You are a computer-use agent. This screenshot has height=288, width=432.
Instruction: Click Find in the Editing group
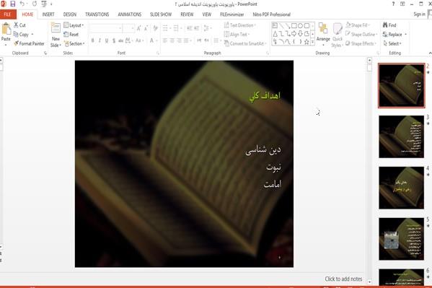point(389,25)
